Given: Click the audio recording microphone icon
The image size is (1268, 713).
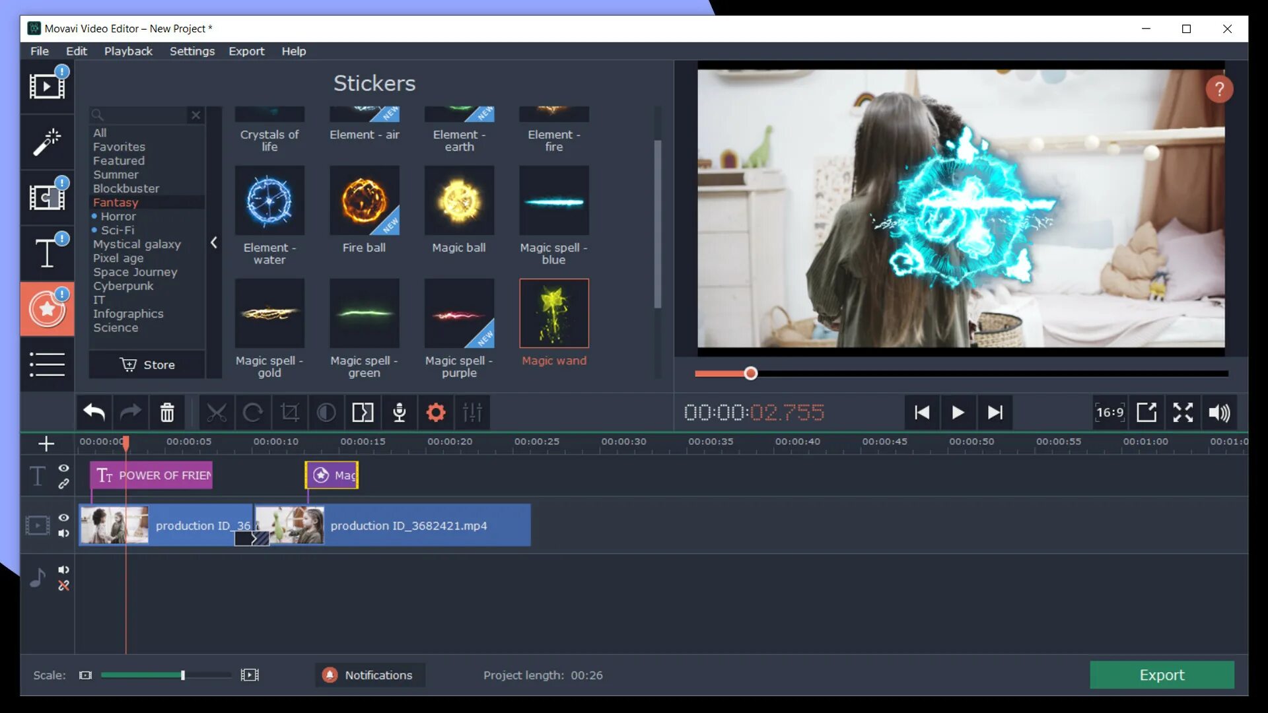Looking at the screenshot, I should coord(398,413).
